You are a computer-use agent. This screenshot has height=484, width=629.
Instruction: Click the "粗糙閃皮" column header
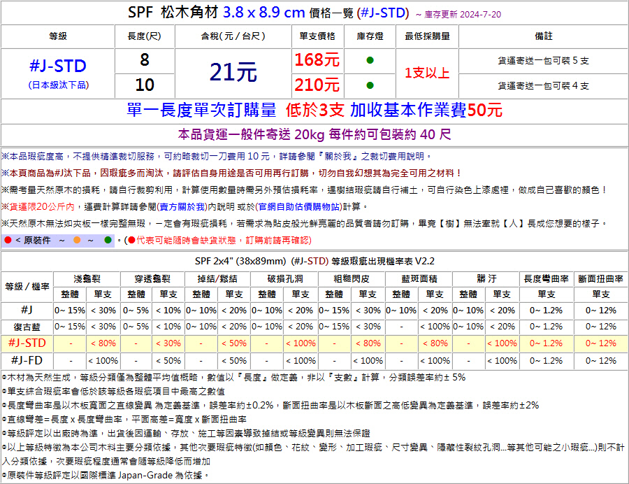[352, 279]
